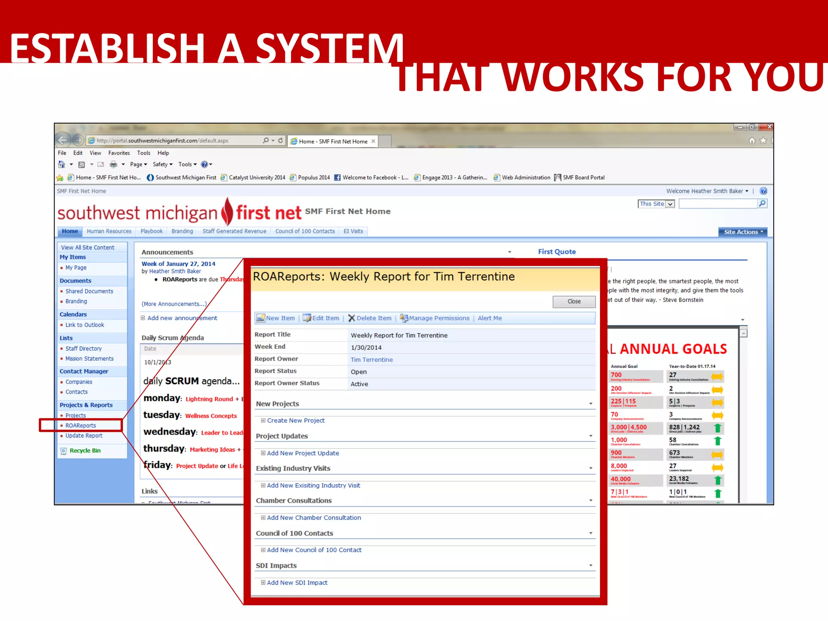Screen dimensions: 828x621
Task: Open View All Site Content
Action: (87, 247)
